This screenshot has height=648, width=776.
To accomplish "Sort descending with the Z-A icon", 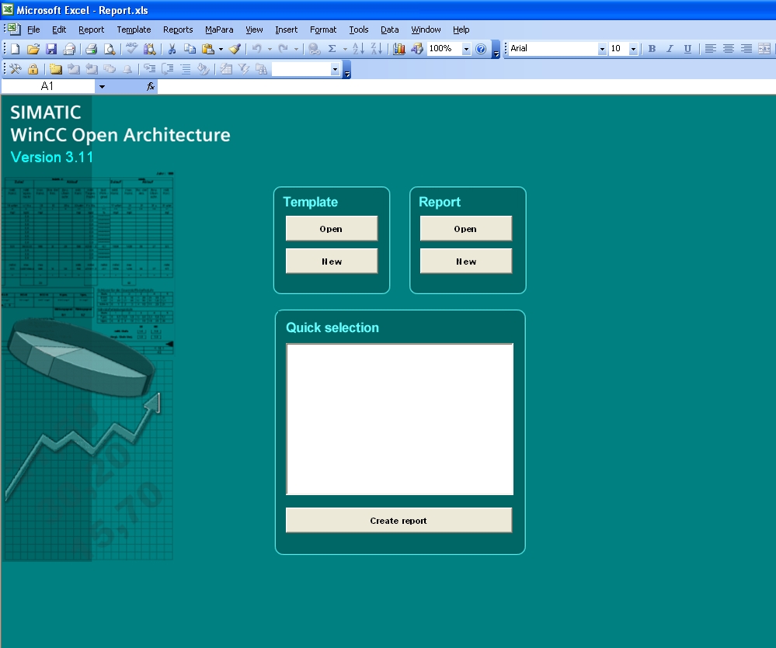I will click(x=377, y=48).
